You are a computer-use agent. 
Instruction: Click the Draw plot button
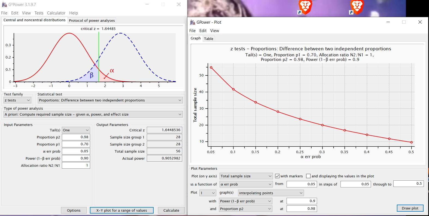click(x=410, y=208)
